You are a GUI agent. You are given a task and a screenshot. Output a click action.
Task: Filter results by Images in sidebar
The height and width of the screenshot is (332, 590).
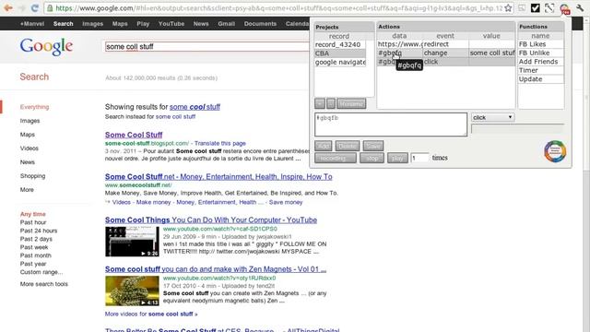[29, 121]
